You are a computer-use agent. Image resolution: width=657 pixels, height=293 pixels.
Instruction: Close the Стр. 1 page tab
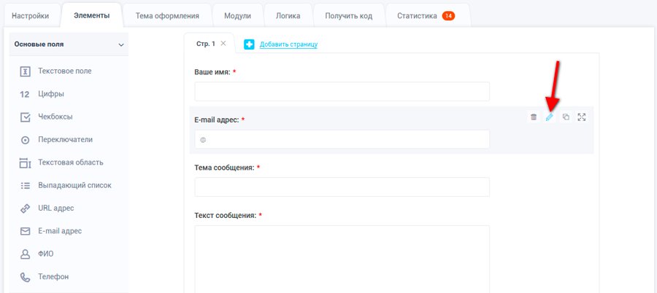[223, 44]
